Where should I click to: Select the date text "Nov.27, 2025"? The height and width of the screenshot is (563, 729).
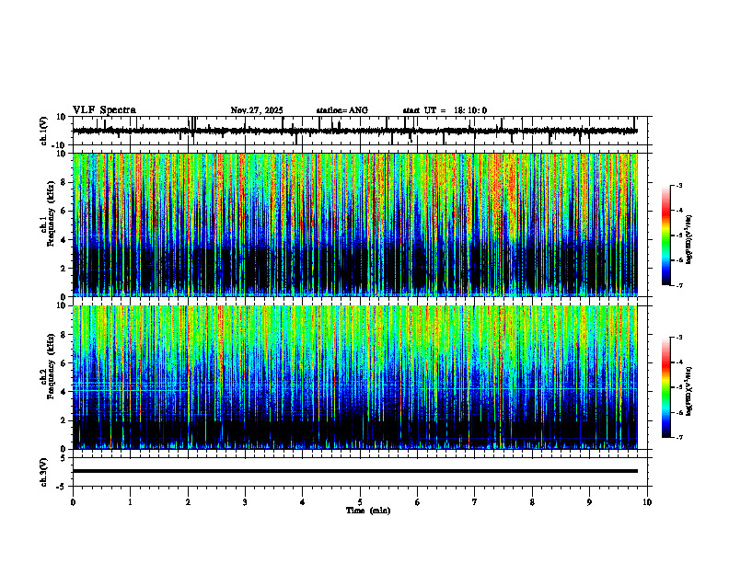tap(257, 110)
